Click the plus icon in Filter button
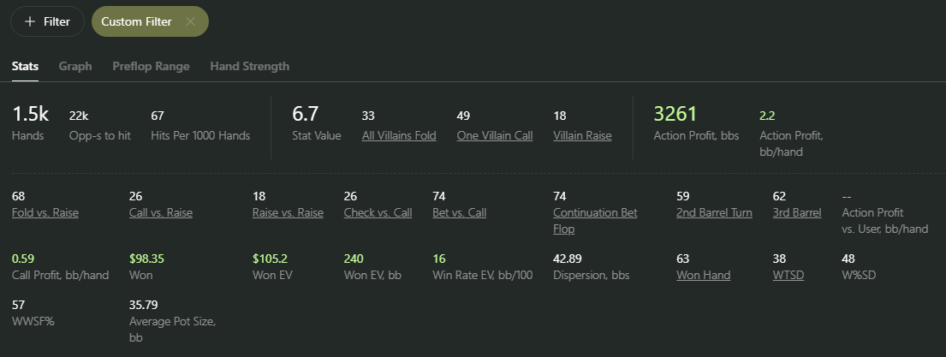Viewport: 946px width, 357px height. pos(30,21)
